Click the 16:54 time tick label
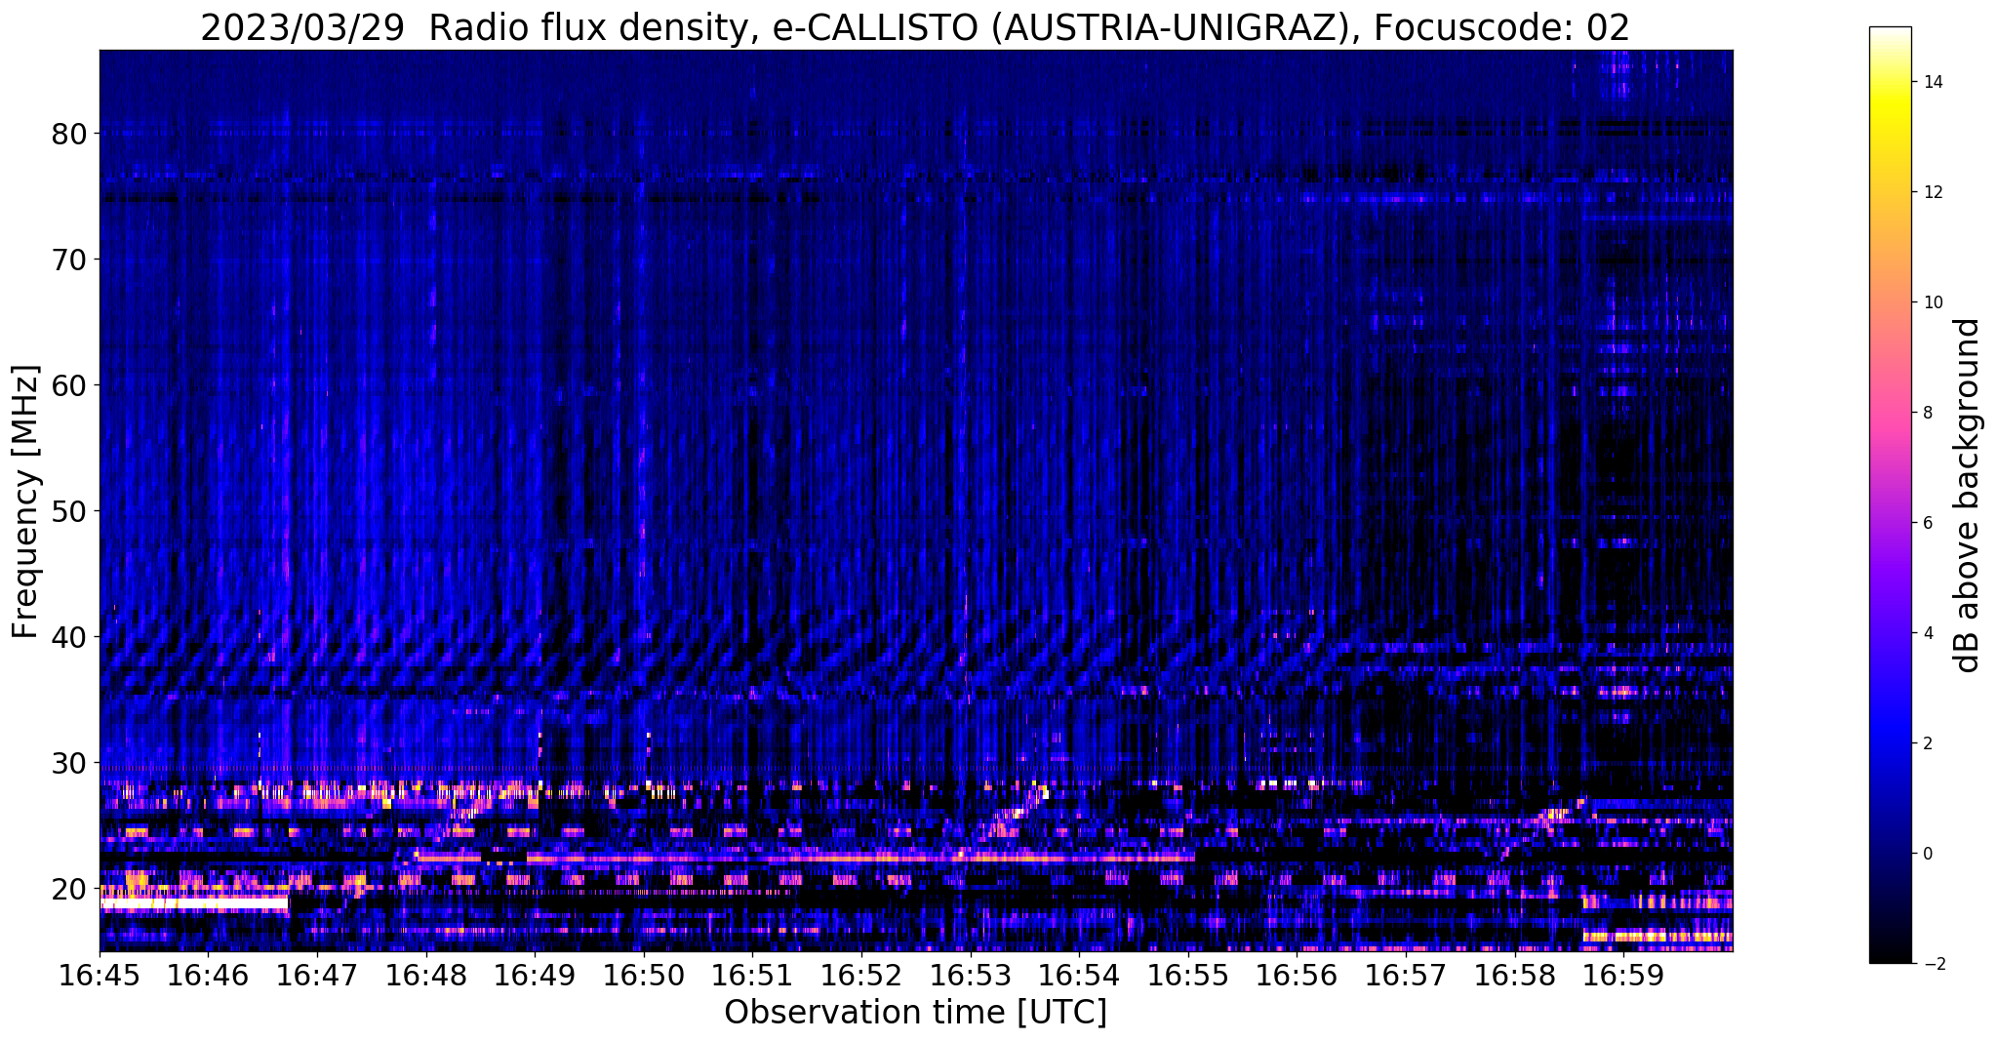 (1078, 976)
